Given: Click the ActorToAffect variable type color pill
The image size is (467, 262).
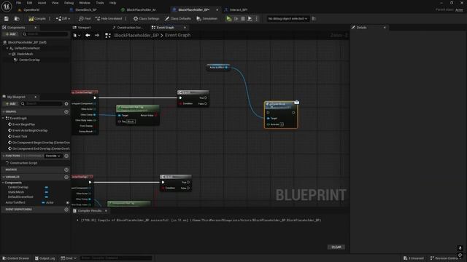Looking at the screenshot, I should [43, 202].
